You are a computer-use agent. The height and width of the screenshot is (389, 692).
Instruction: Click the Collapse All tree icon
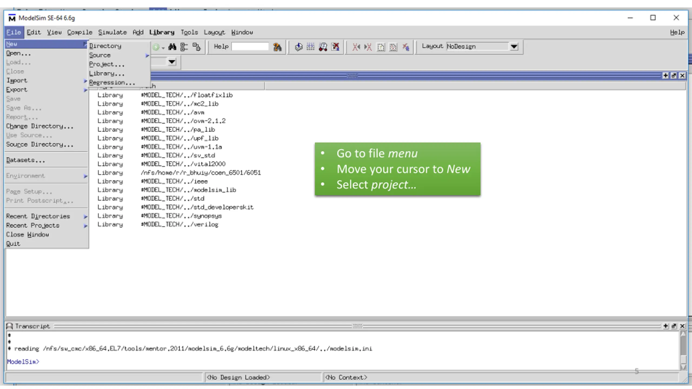(x=184, y=47)
